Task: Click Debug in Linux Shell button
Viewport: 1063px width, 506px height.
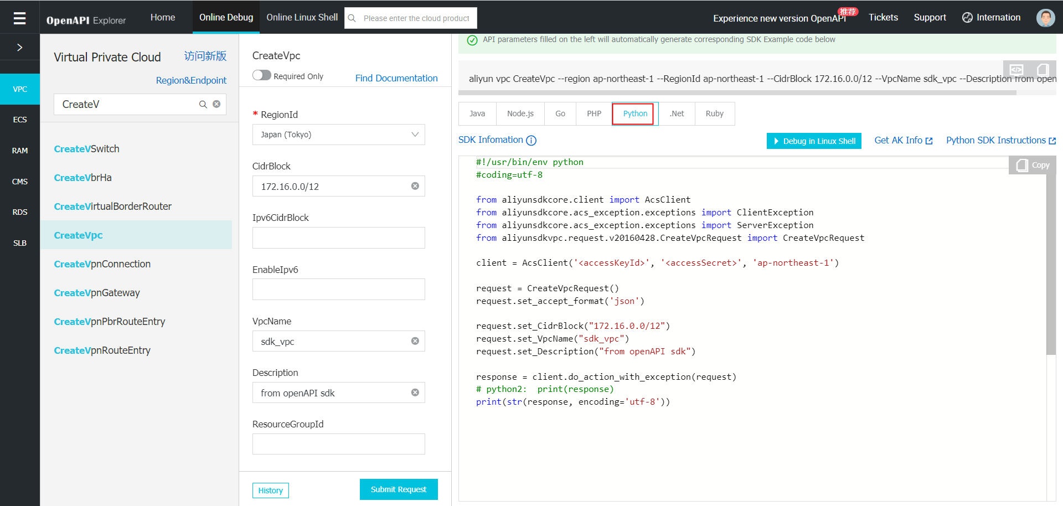Action: click(x=814, y=141)
